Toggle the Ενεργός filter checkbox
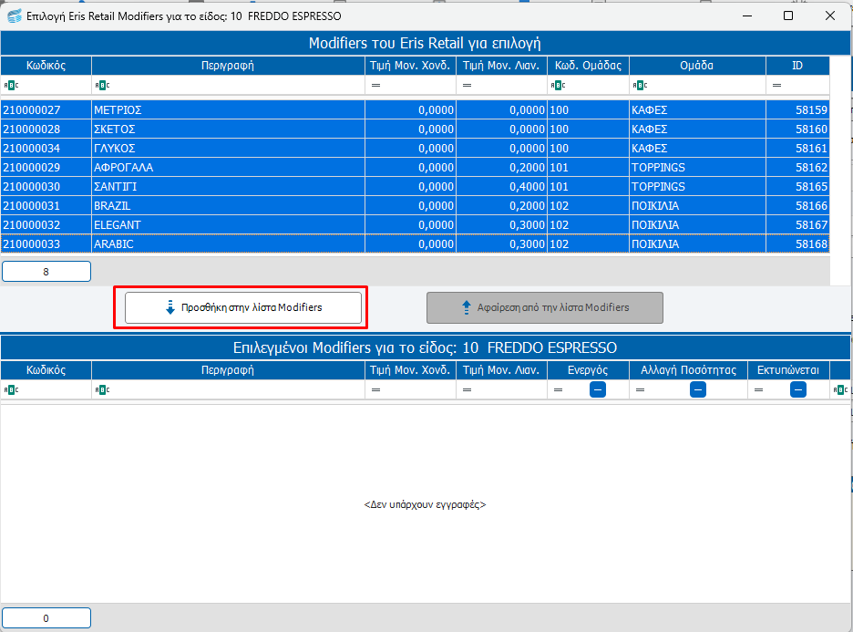The height and width of the screenshot is (632, 853). [598, 389]
